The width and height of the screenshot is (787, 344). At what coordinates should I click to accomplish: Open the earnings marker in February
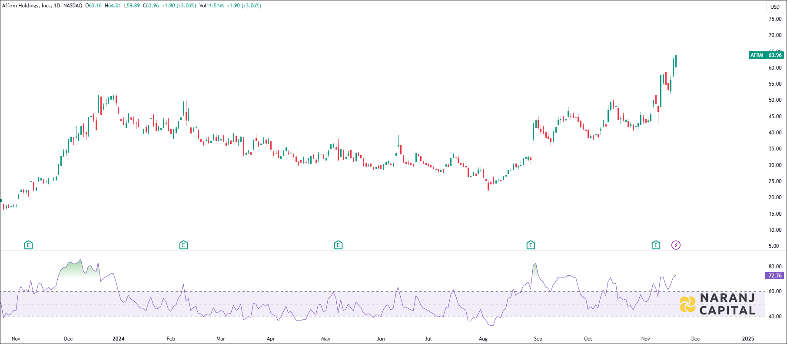click(x=183, y=245)
